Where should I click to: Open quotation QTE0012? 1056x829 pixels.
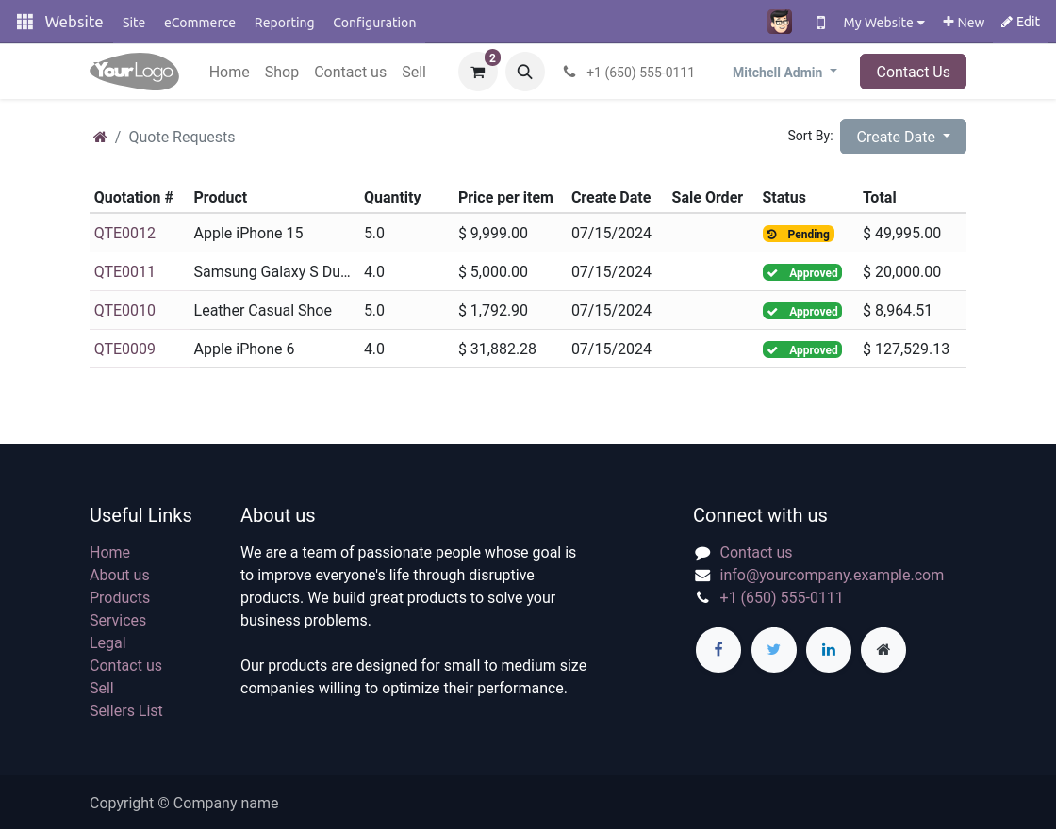(x=124, y=233)
